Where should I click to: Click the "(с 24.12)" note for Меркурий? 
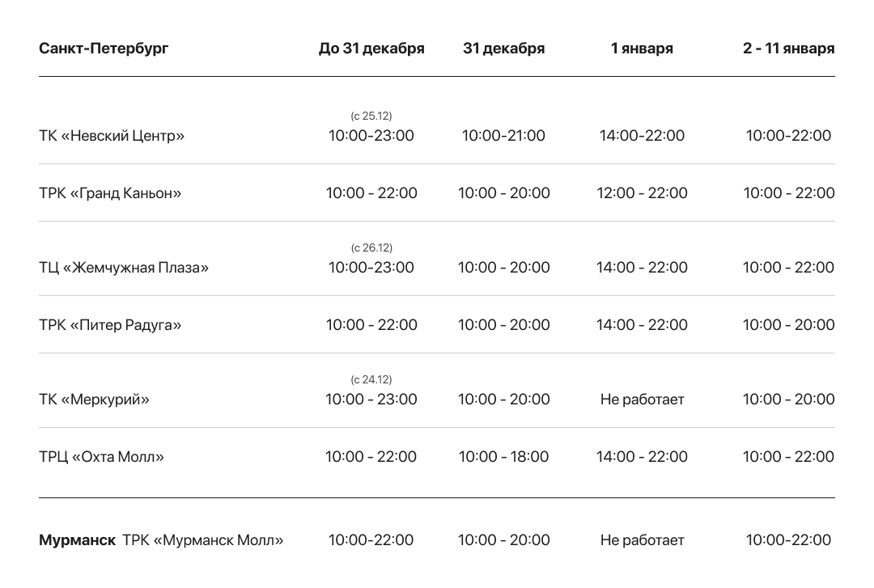371,380
